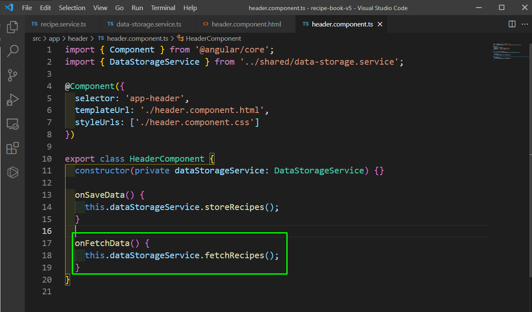
Task: Open the Terminal menu
Action: [x=163, y=8]
